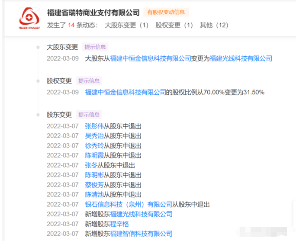Open 福建智信科技有限公司 new shareholder link
The width and height of the screenshot is (296, 241).
pos(141,234)
